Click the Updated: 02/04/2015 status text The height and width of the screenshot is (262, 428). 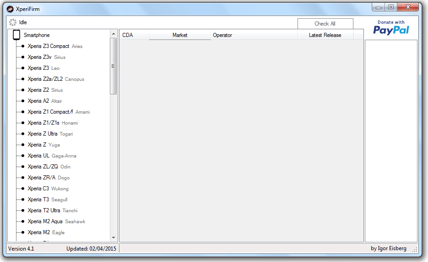[91, 249]
